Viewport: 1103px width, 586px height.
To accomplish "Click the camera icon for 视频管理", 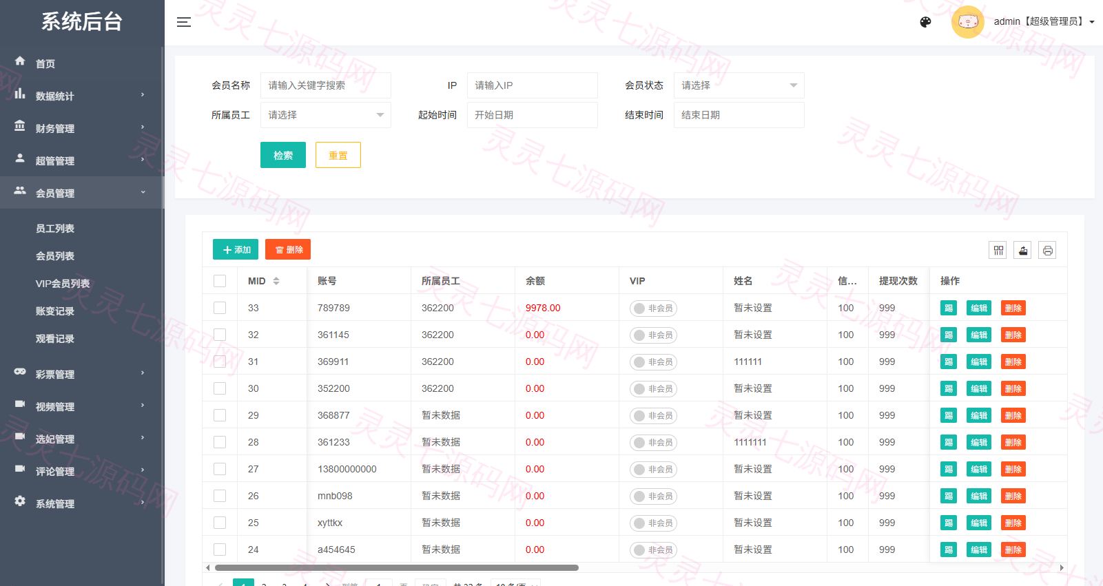I will (x=20, y=404).
